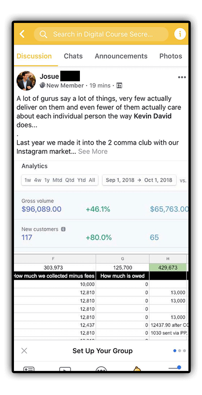Tap the search magnifier icon
The image size is (202, 395).
[43, 34]
